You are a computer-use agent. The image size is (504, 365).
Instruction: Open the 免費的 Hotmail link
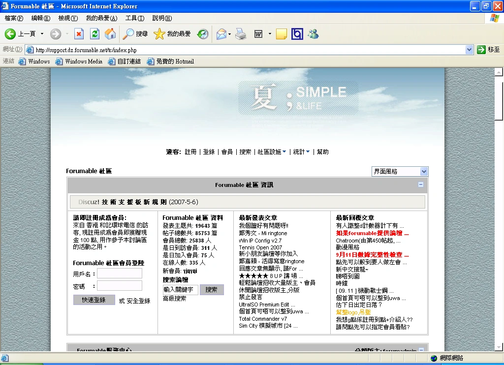click(170, 61)
